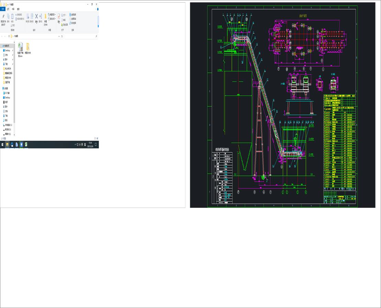
Task: Select 3D Objects in navigation pane
Action: point(7,93)
